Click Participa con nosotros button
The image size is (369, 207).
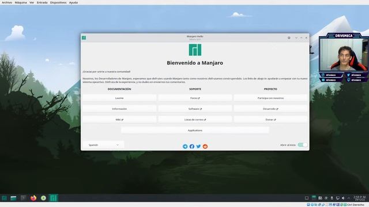270,98
